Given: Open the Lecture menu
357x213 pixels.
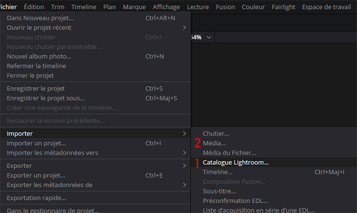Looking at the screenshot, I should pos(198,7).
